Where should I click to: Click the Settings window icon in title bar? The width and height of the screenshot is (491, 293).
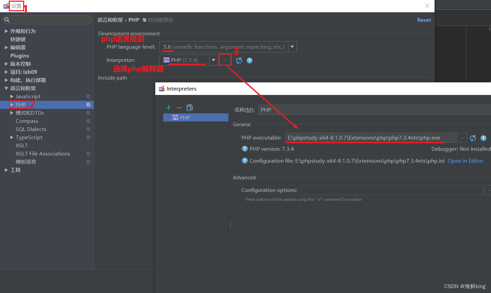pos(6,6)
